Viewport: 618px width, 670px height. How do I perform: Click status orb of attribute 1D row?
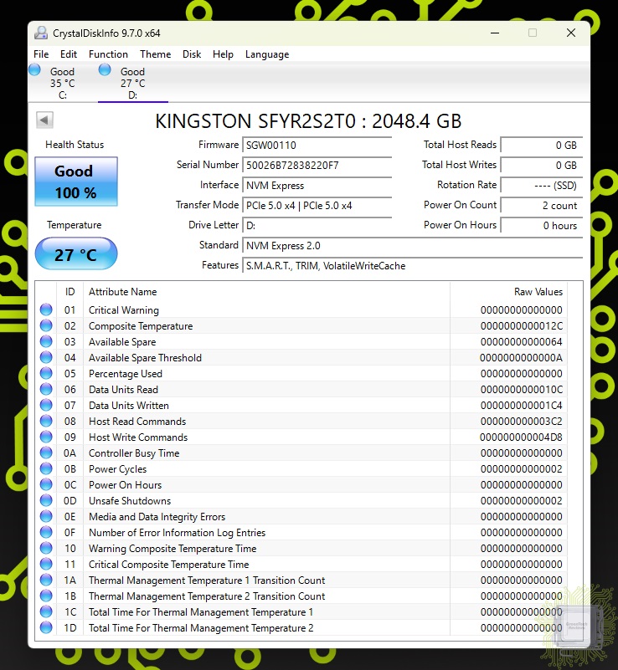point(46,627)
